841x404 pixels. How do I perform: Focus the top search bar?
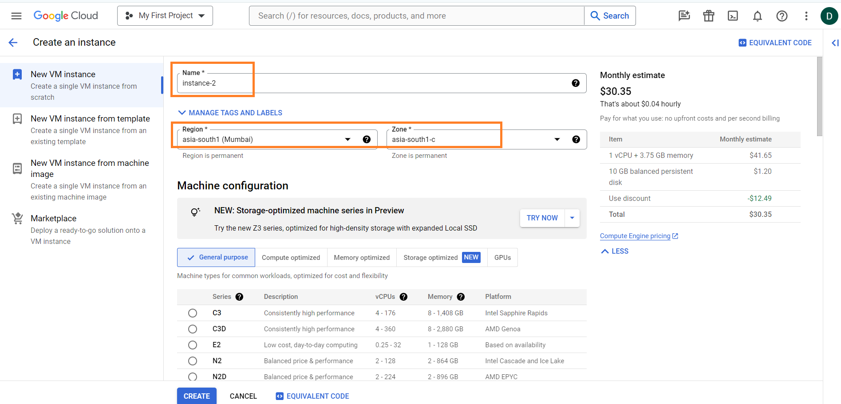click(x=416, y=16)
